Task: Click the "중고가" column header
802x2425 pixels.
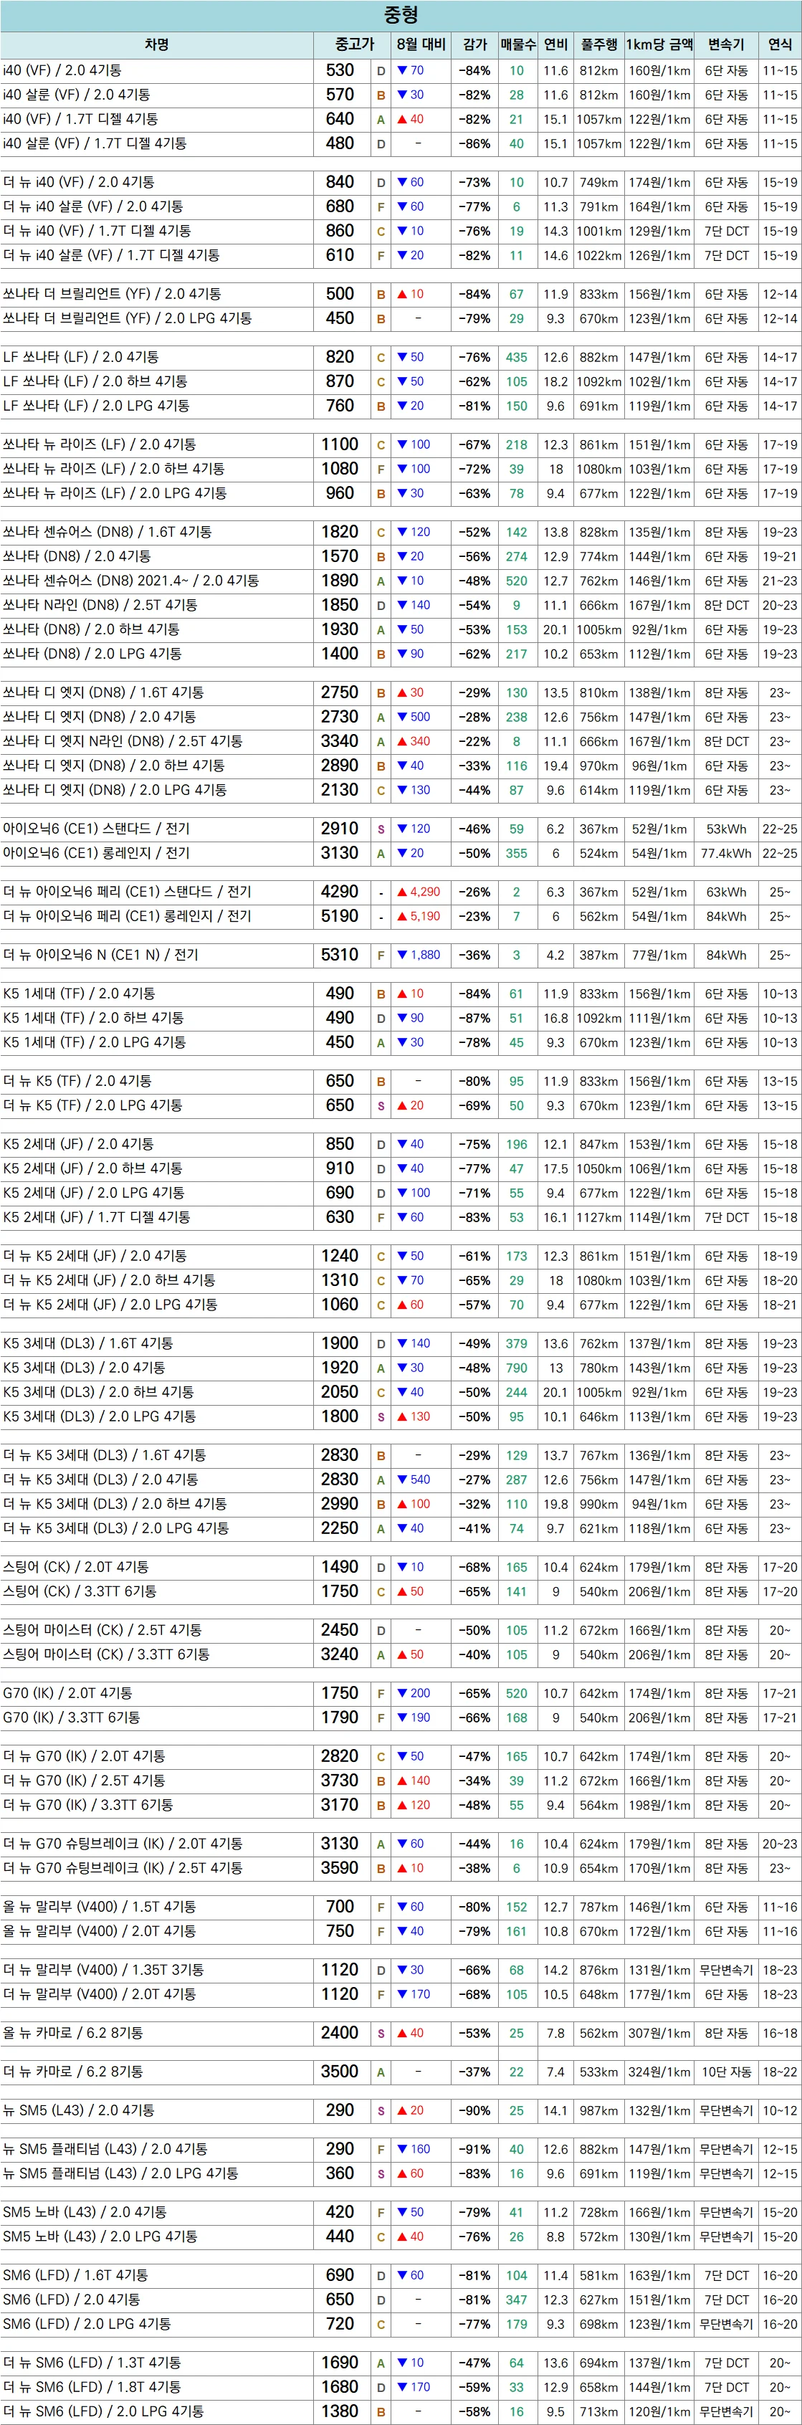Action: coord(355,44)
